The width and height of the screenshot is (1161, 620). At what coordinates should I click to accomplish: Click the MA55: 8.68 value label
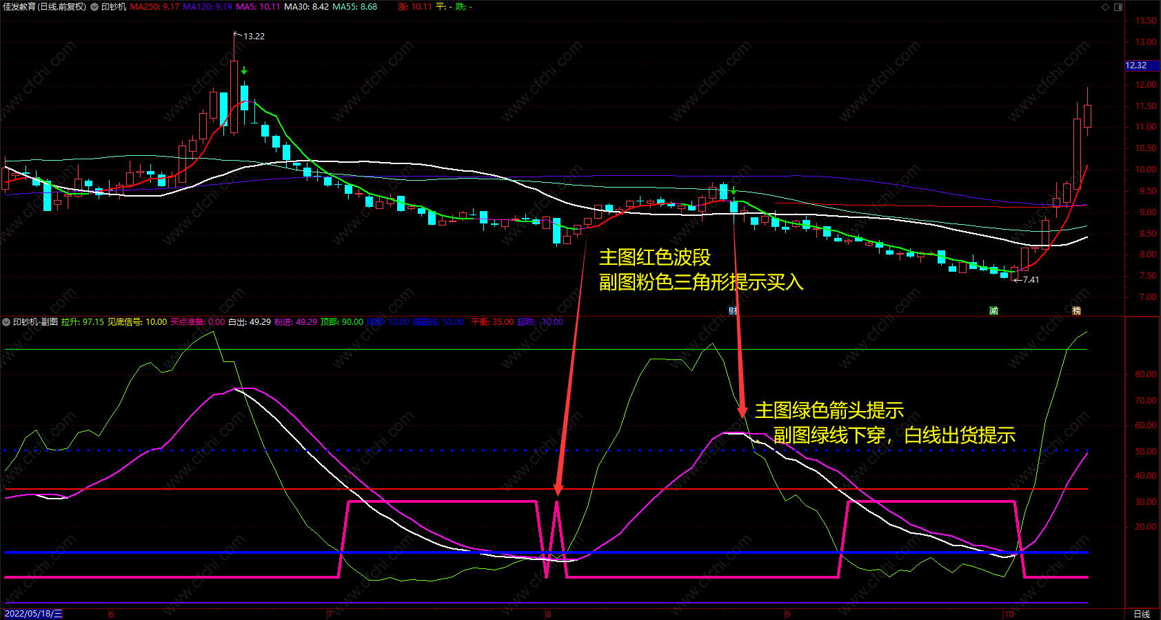(x=354, y=7)
